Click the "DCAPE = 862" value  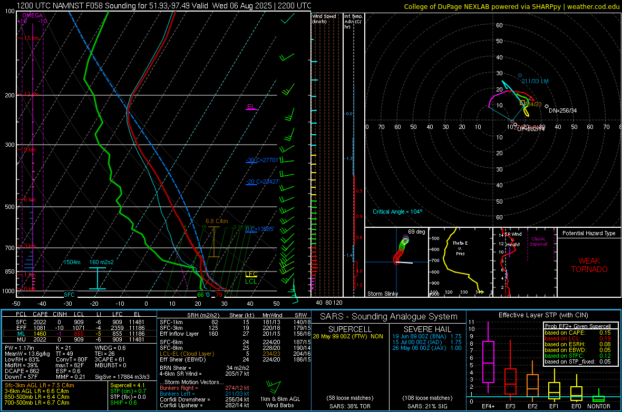coord(22,371)
